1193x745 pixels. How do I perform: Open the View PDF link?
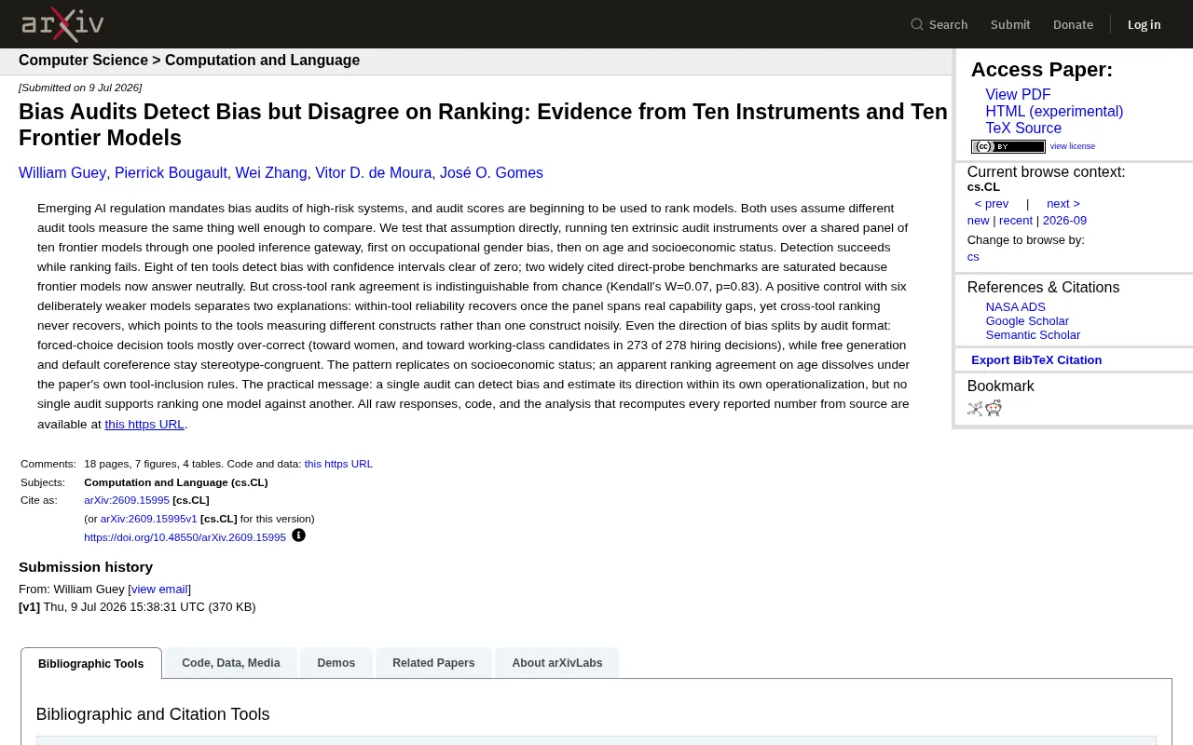click(x=1018, y=95)
